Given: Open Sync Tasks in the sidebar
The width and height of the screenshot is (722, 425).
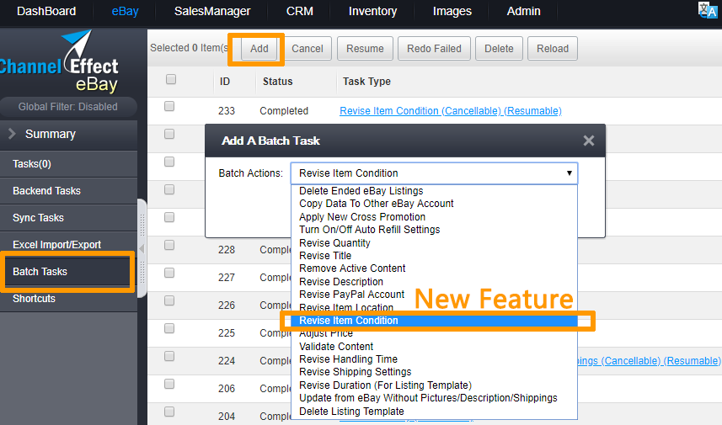Looking at the screenshot, I should 68,218.
